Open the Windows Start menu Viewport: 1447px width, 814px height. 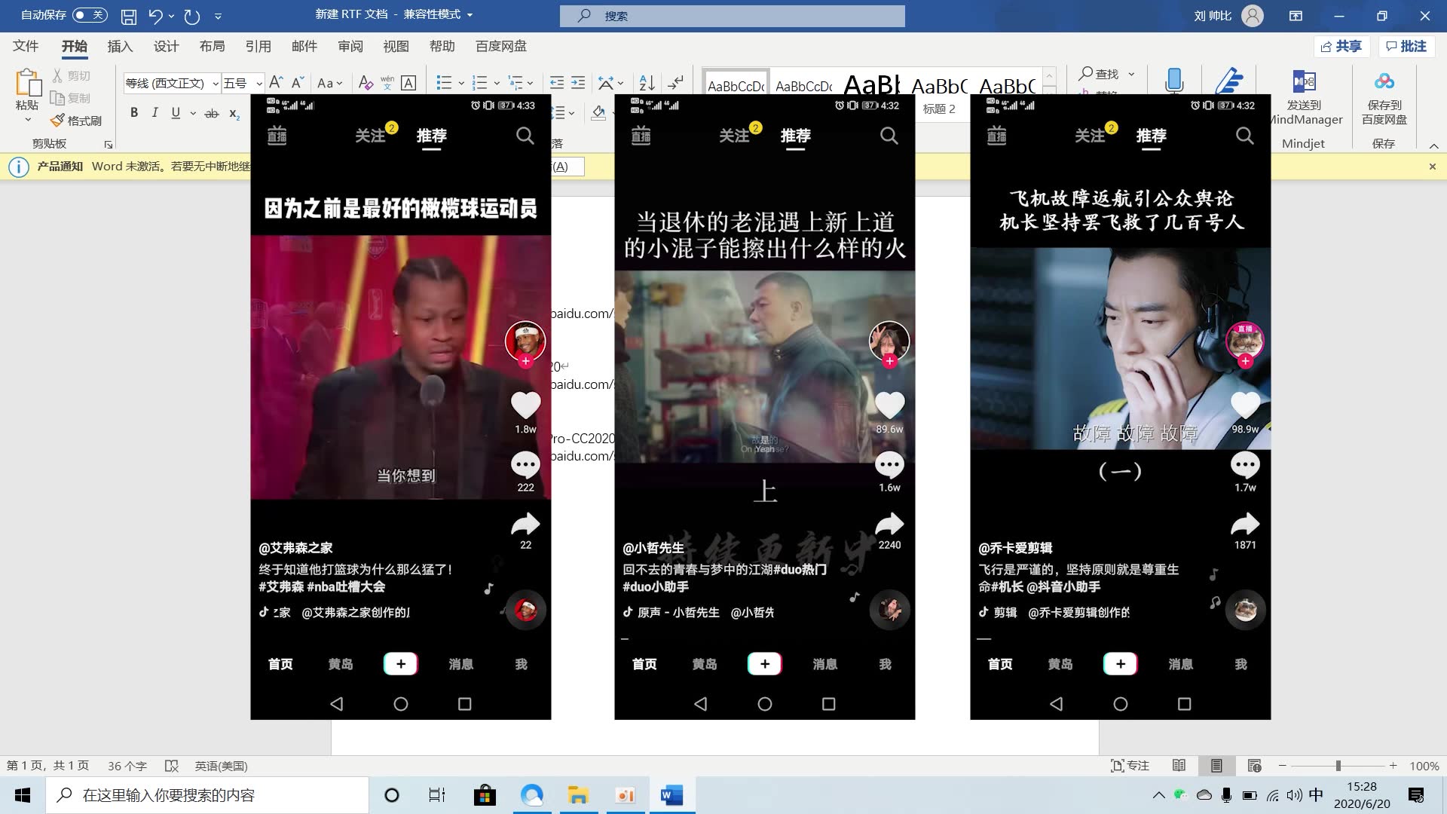coord(23,795)
